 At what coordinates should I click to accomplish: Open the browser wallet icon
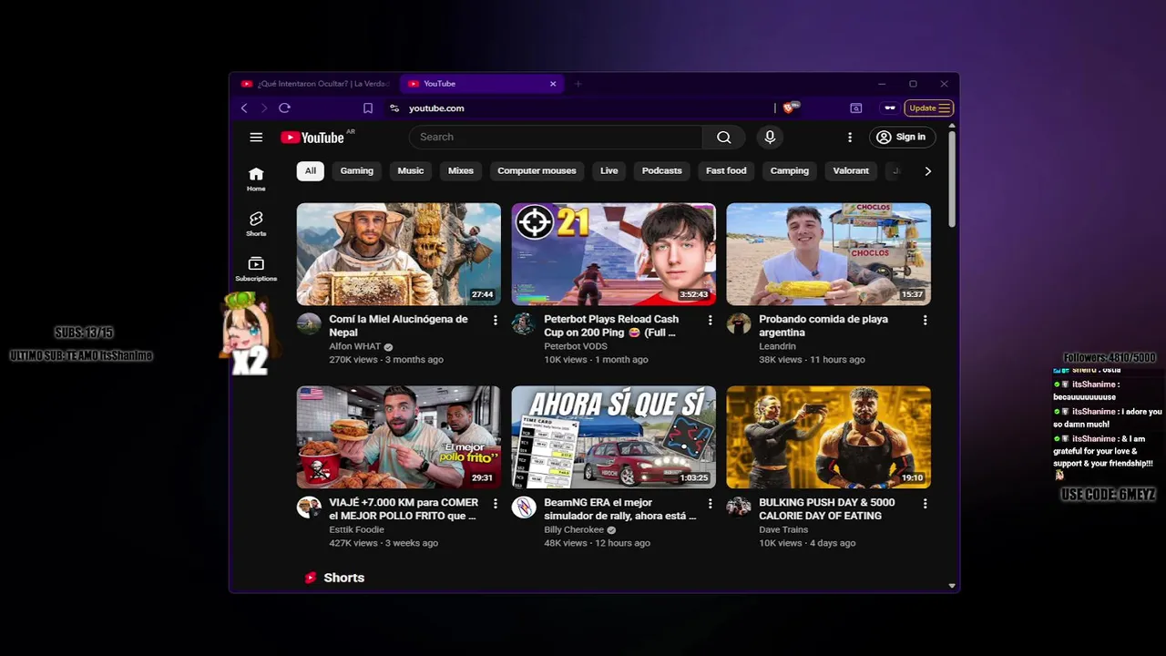(x=856, y=108)
